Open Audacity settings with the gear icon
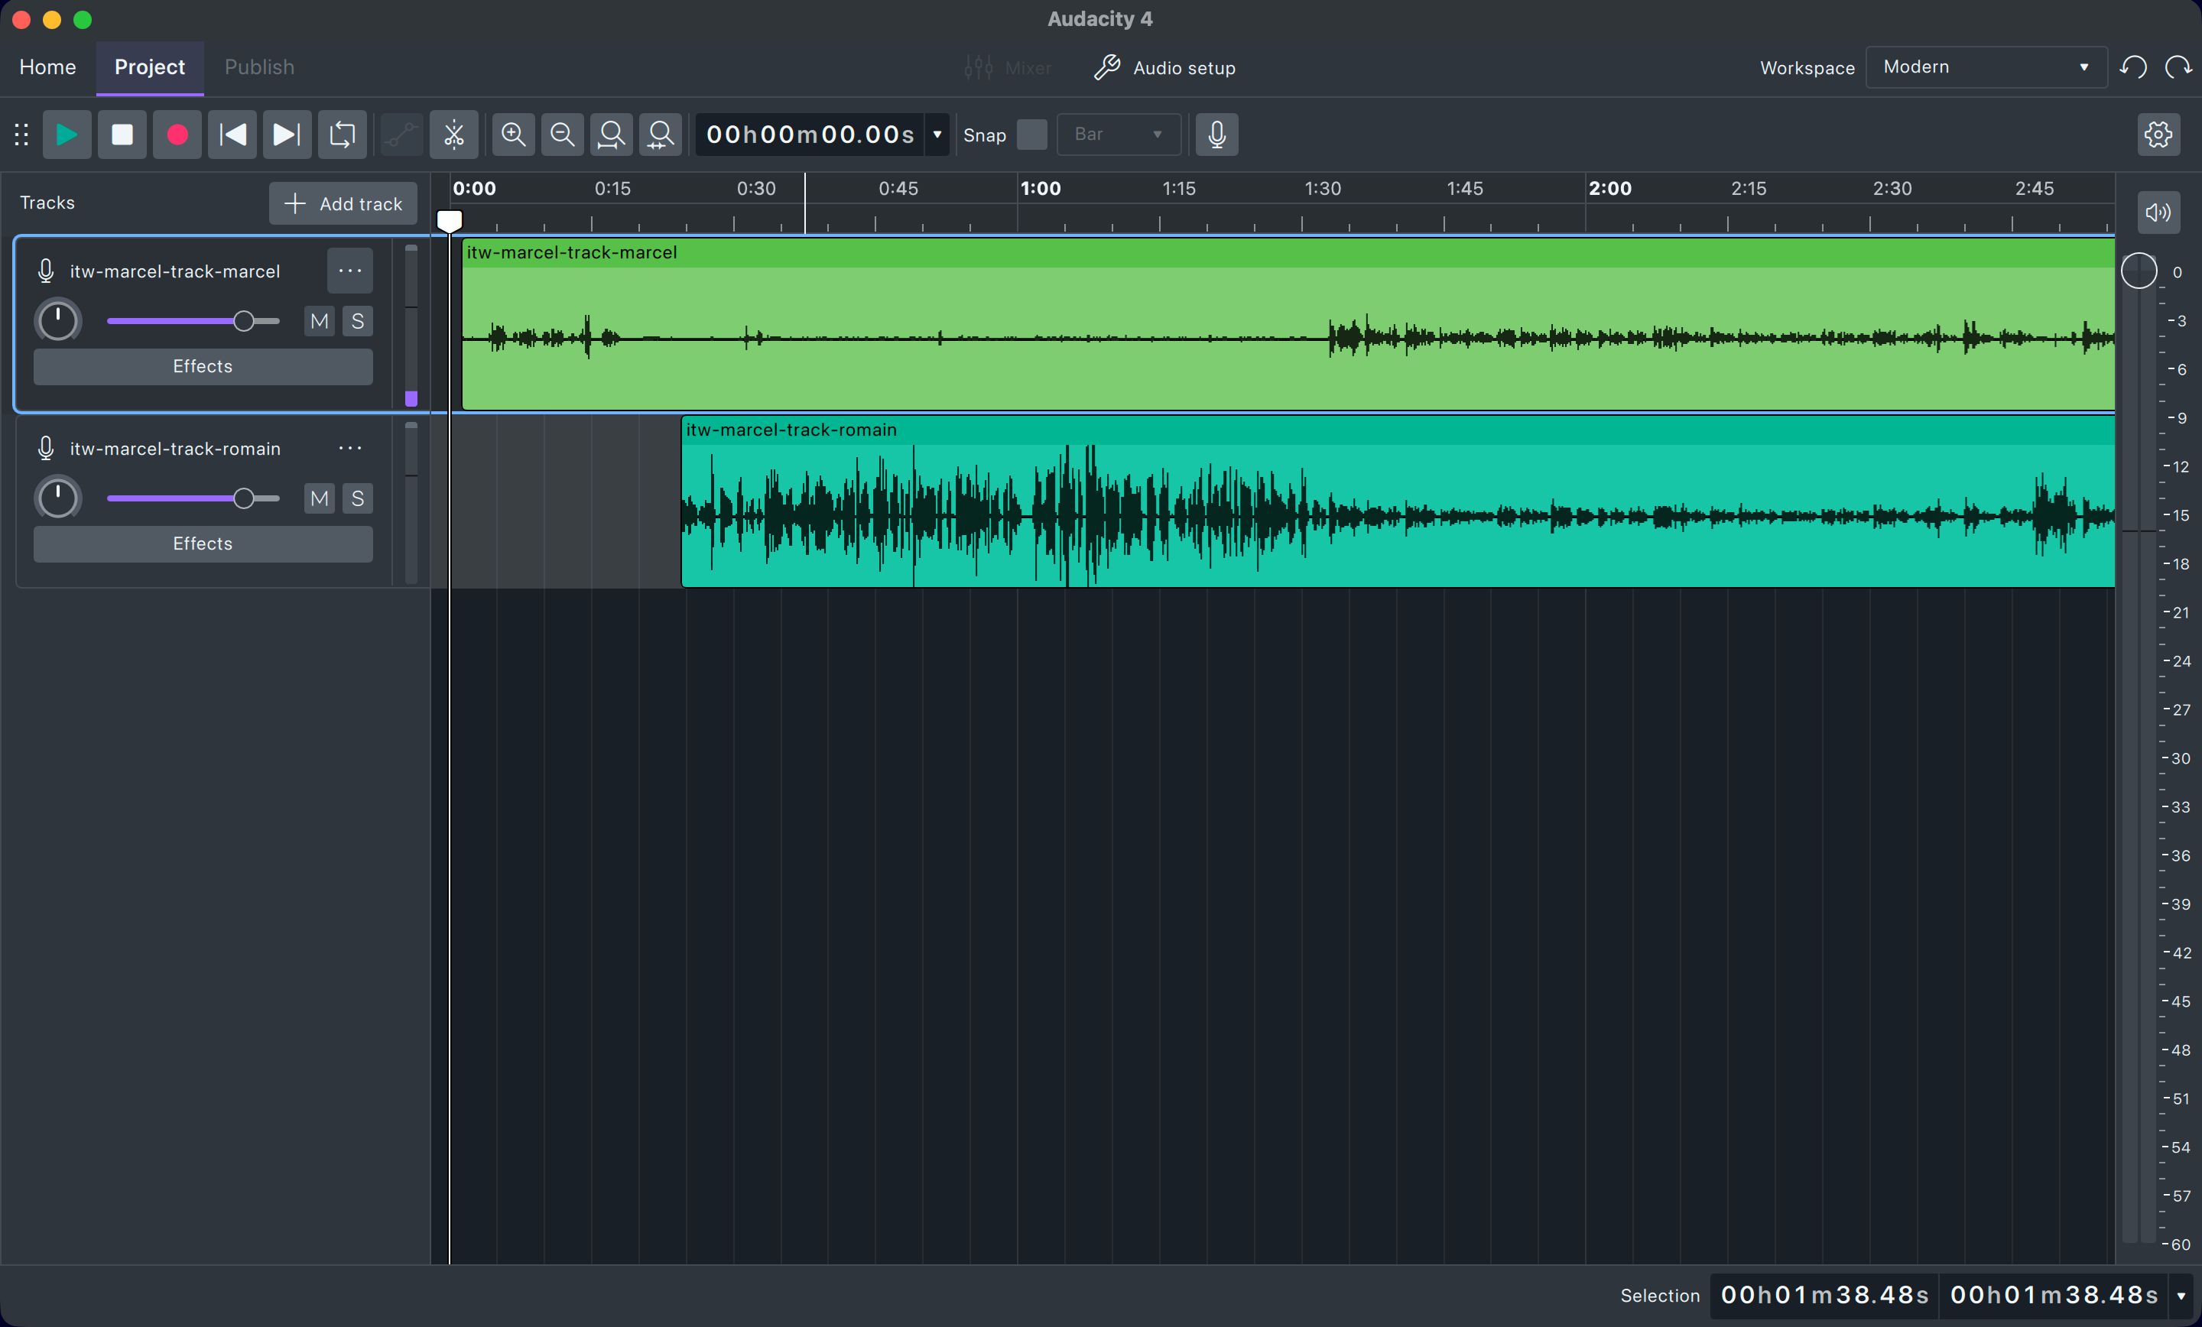The image size is (2202, 1327). tap(2159, 135)
